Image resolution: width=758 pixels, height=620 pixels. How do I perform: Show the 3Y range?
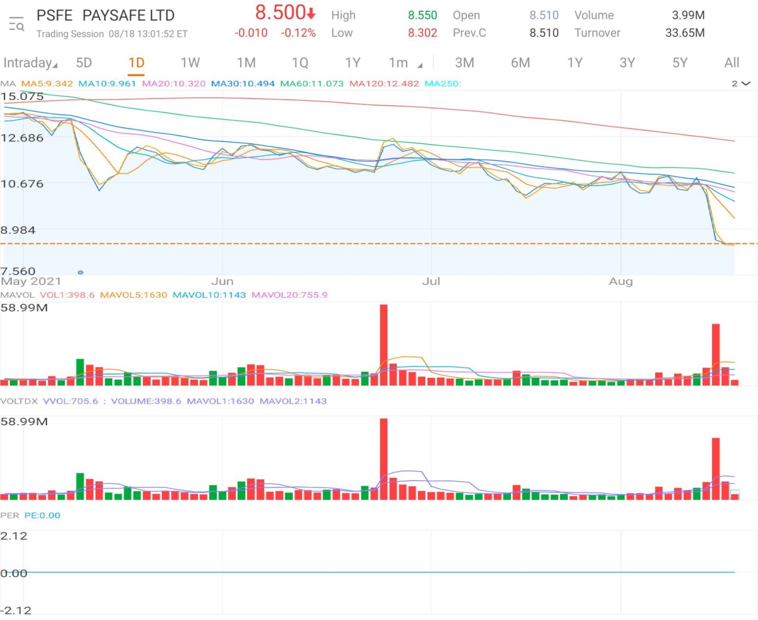[x=627, y=63]
